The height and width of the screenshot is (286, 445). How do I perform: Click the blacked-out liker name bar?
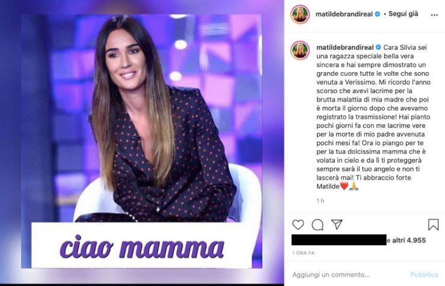click(x=339, y=240)
